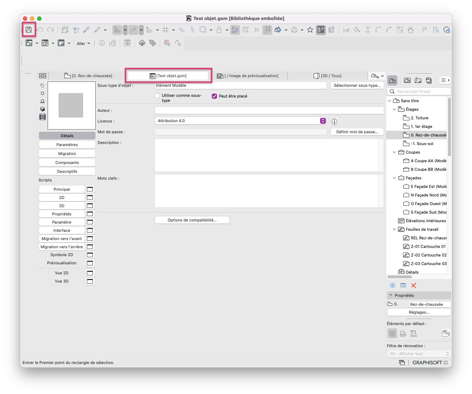Screen dimensions: 472x394
Task: Click the navigator vertical scrollbar
Action: (x=449, y=127)
